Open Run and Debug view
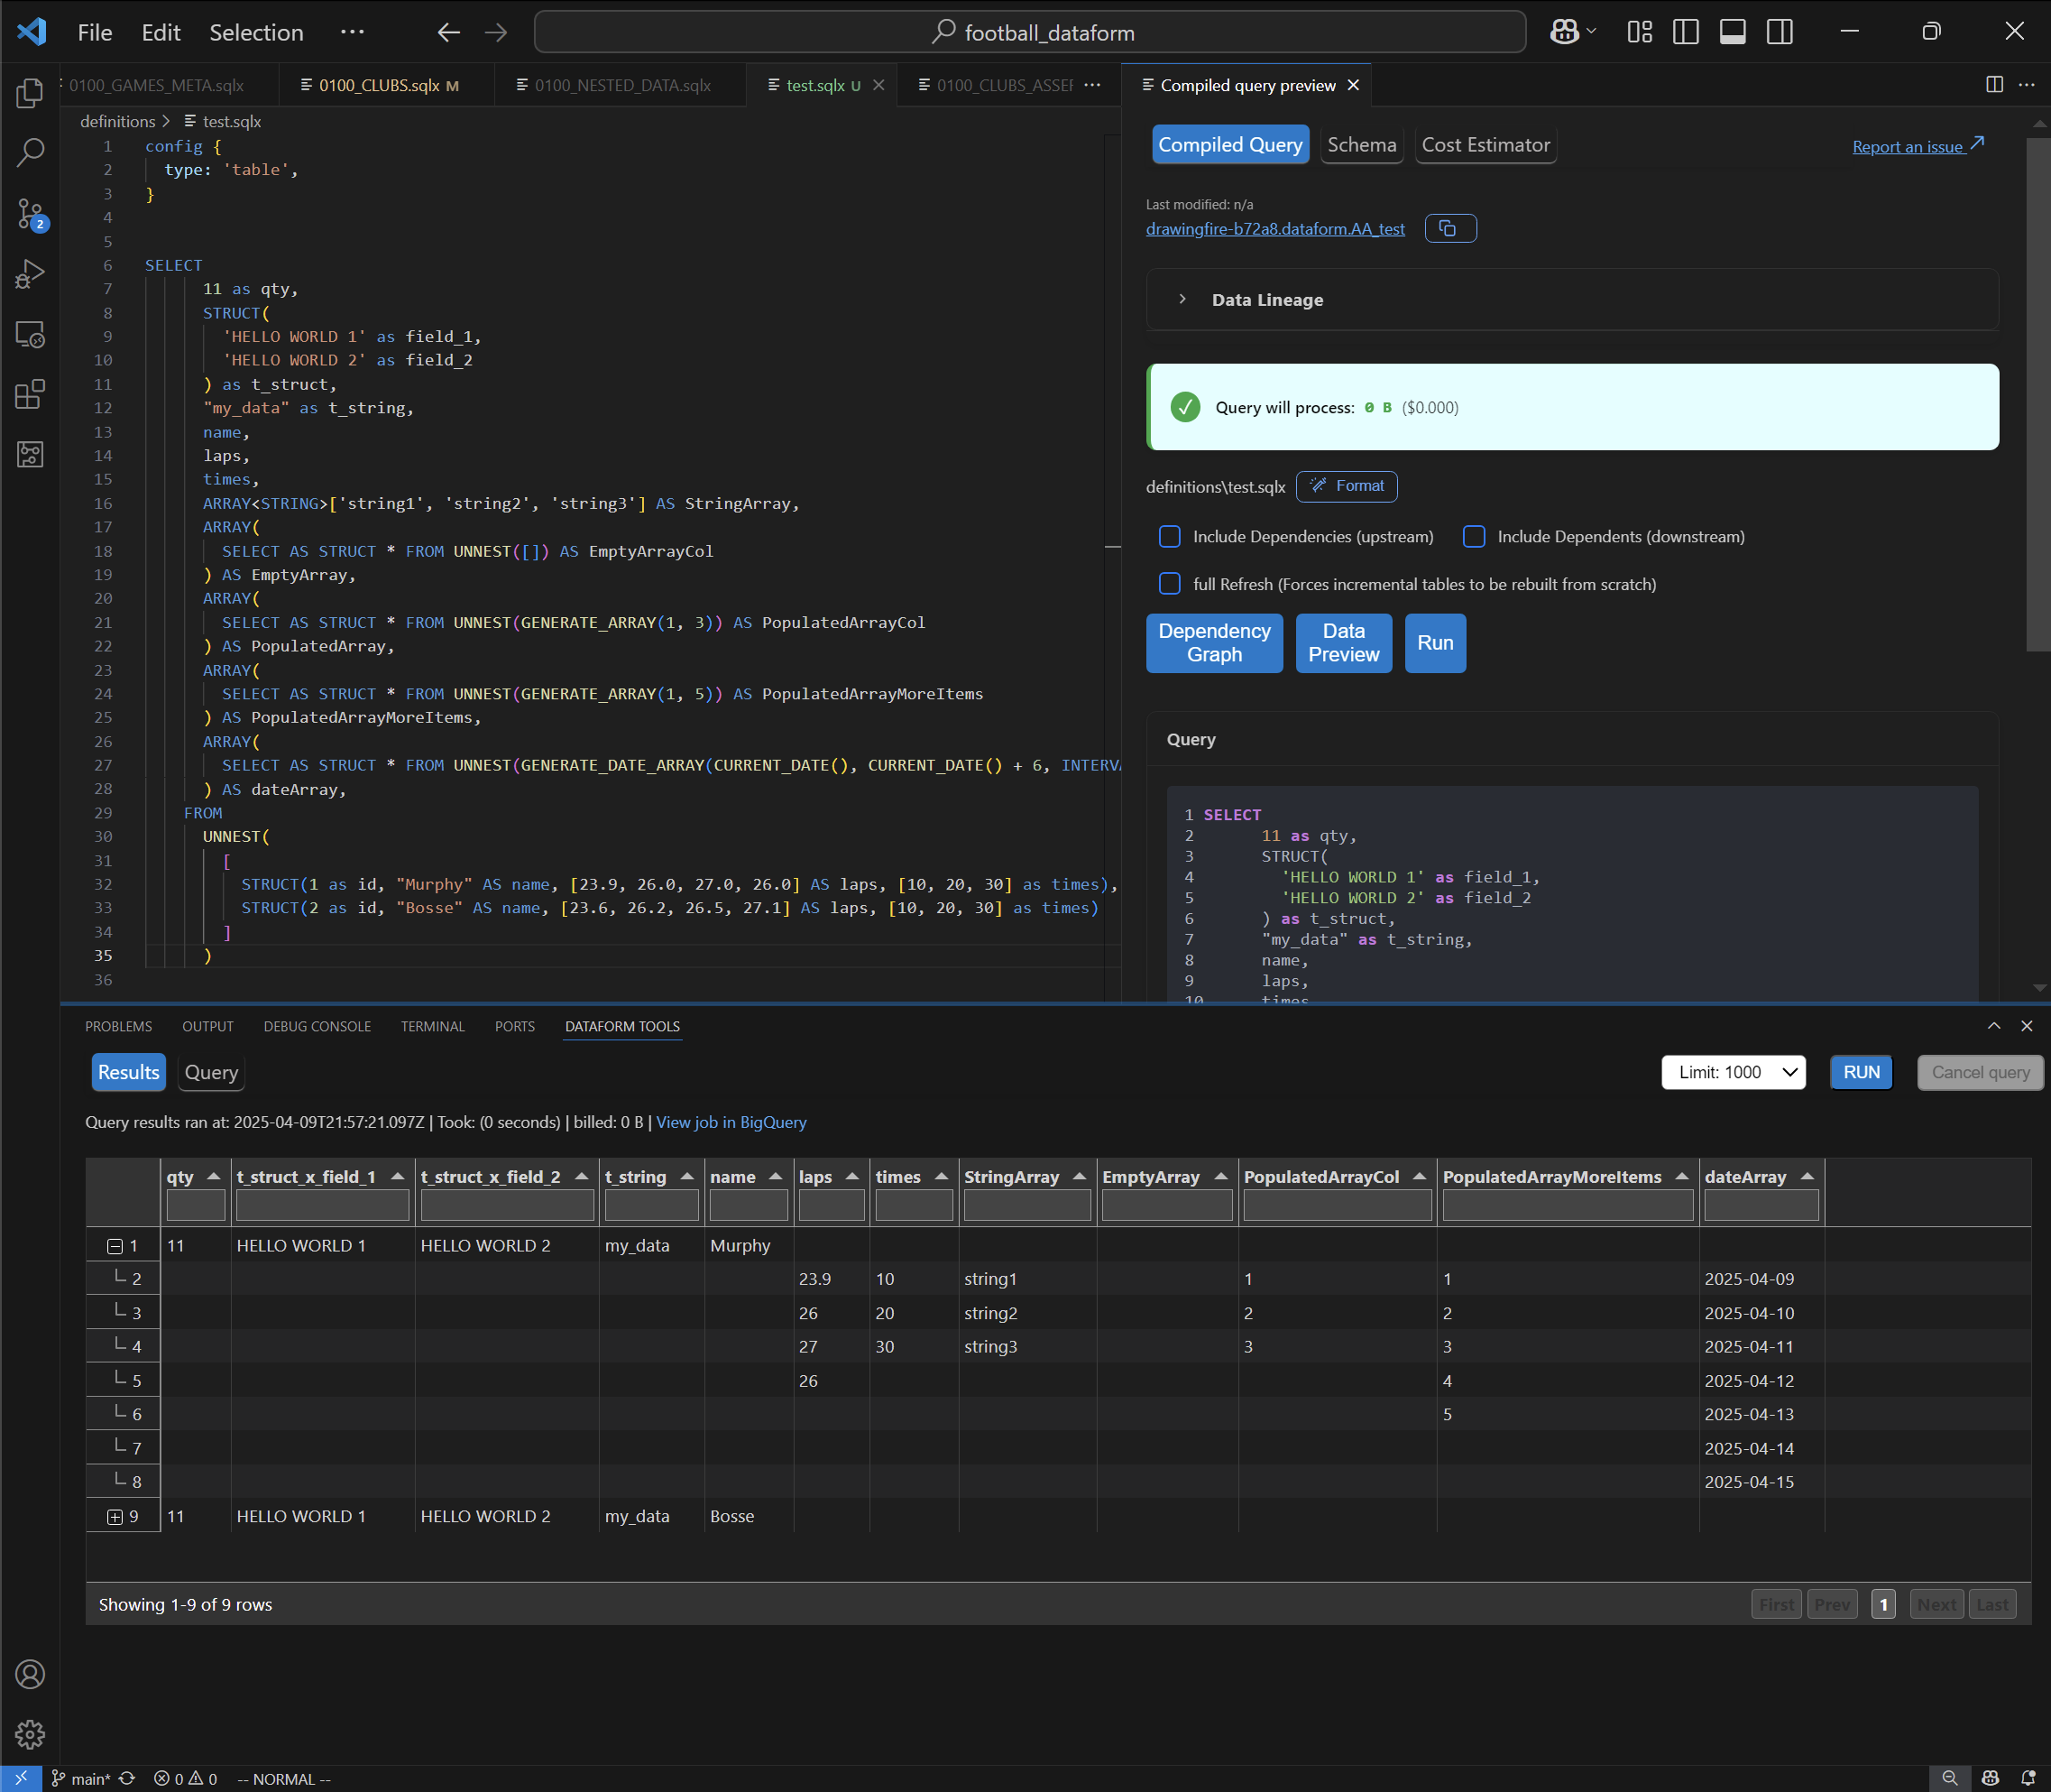2051x1792 pixels. (30, 273)
